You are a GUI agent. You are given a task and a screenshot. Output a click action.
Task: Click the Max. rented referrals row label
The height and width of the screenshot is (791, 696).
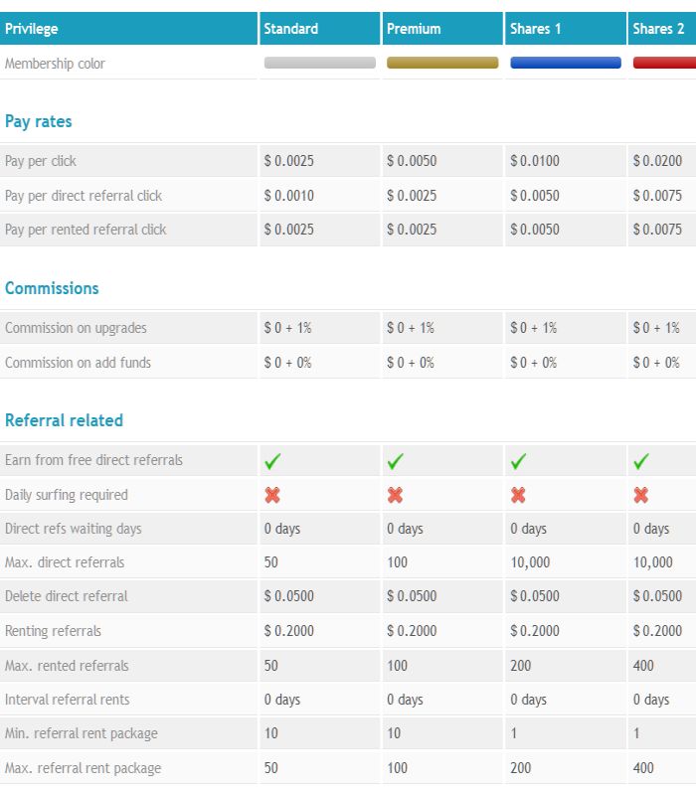click(67, 665)
